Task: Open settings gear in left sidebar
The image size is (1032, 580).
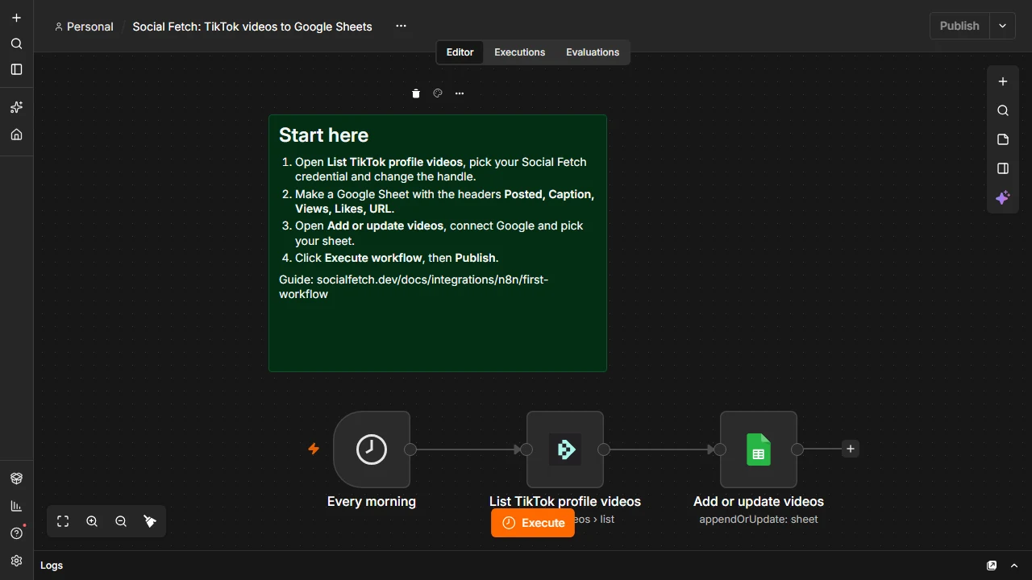Action: point(16,561)
